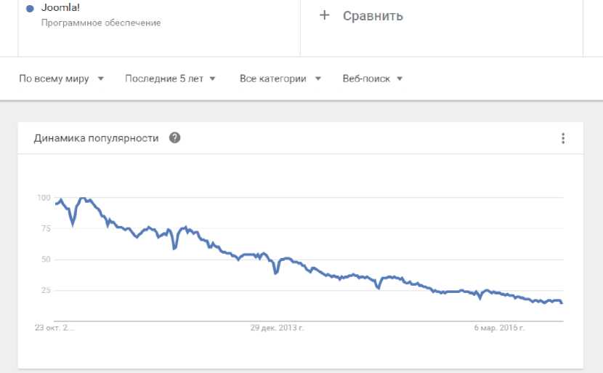Click the "29 дек. 2013 г." date label
The height and width of the screenshot is (373, 603).
(x=277, y=328)
